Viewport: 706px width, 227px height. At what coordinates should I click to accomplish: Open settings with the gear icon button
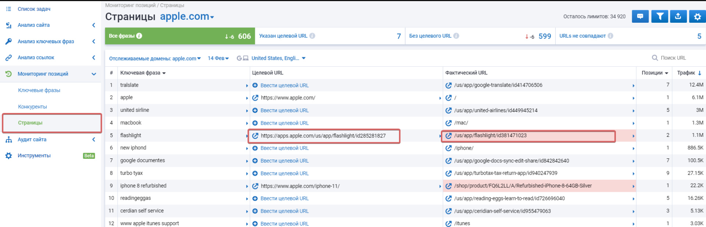click(697, 16)
